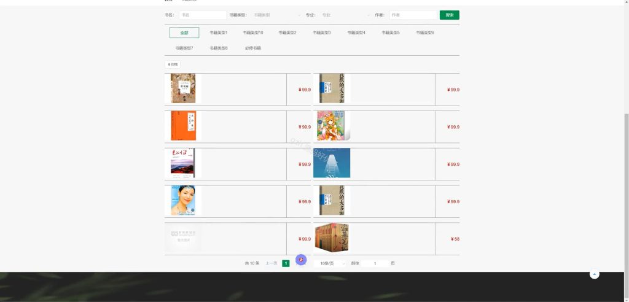Screen dimensions: 629x302
Task: Select the 书籍类型6 category
Action: [425, 33]
